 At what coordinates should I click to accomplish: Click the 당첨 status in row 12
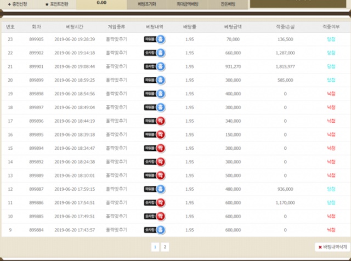(331, 189)
